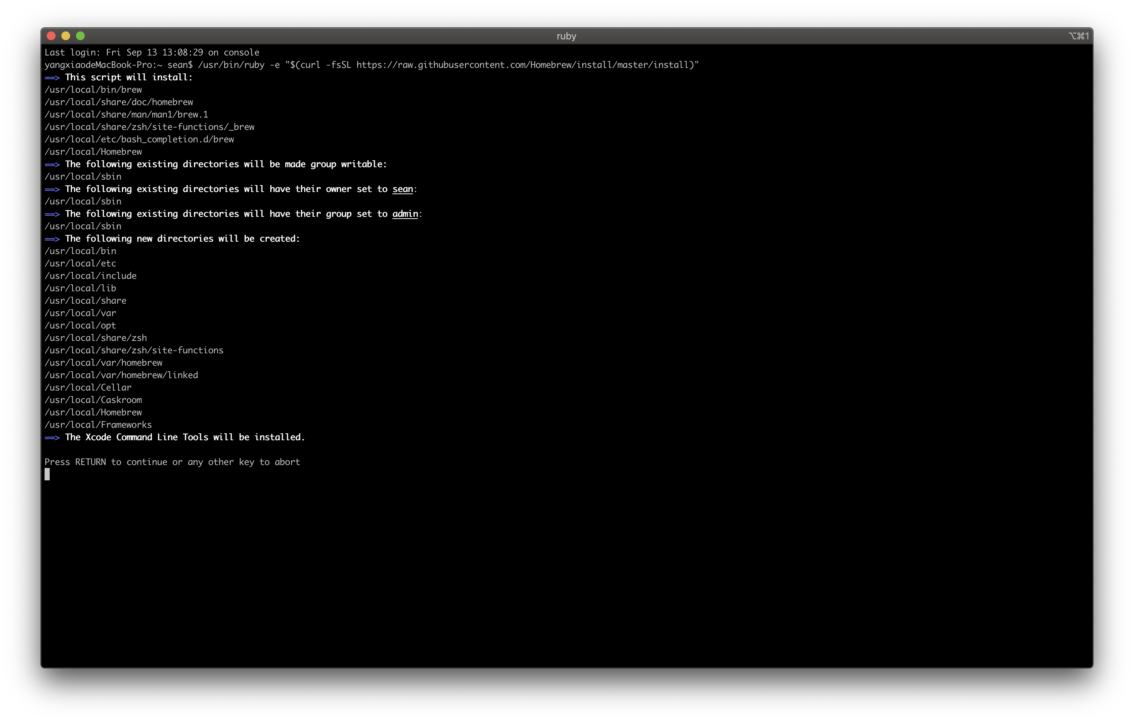Click the ⌥⌘1 shortcut indicator in title bar
Image resolution: width=1134 pixels, height=722 pixels.
coord(1078,36)
